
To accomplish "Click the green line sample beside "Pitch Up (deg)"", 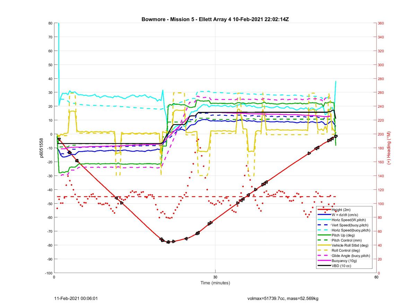I will tap(324, 235).
